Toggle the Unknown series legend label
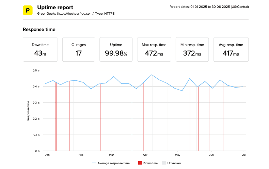Image resolution: width=269 pixels, height=169 pixels. pos(174,163)
